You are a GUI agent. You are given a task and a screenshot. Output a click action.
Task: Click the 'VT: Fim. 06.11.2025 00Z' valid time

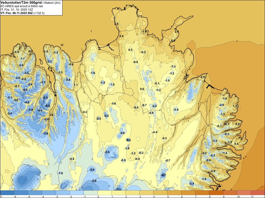tap(16, 13)
